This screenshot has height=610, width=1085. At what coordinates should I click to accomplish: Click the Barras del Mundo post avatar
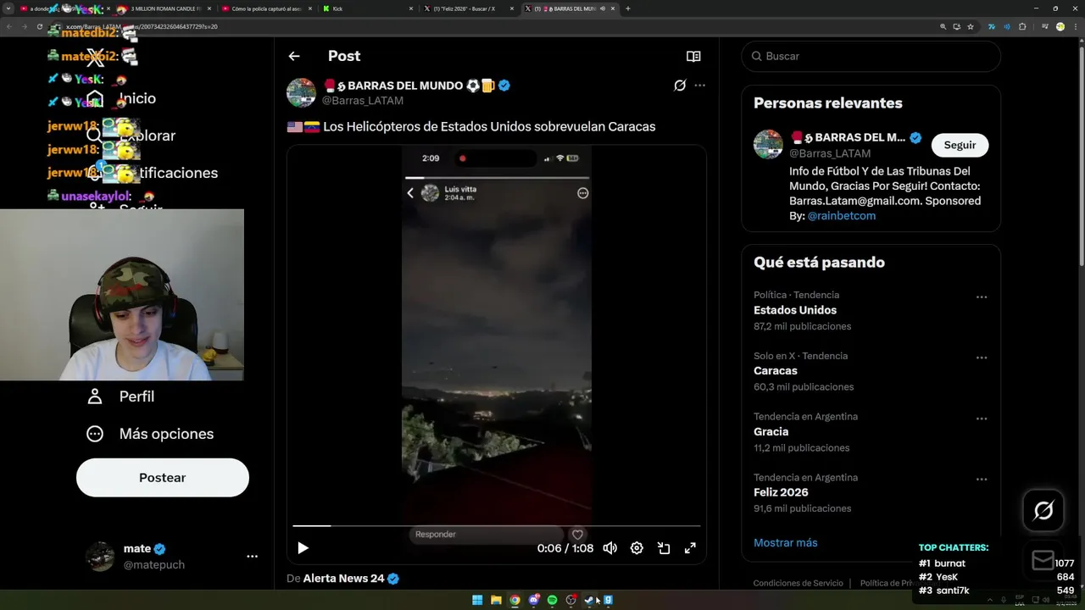click(301, 92)
